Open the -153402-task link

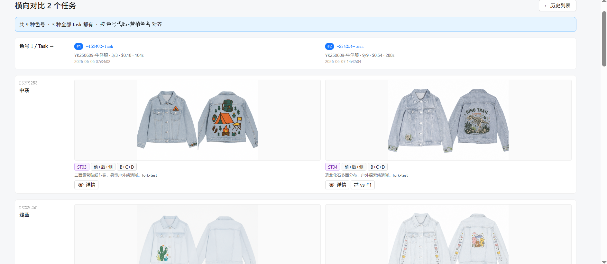click(99, 47)
